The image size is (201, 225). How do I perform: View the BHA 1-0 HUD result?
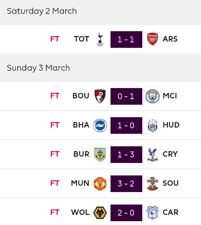[x=126, y=126]
